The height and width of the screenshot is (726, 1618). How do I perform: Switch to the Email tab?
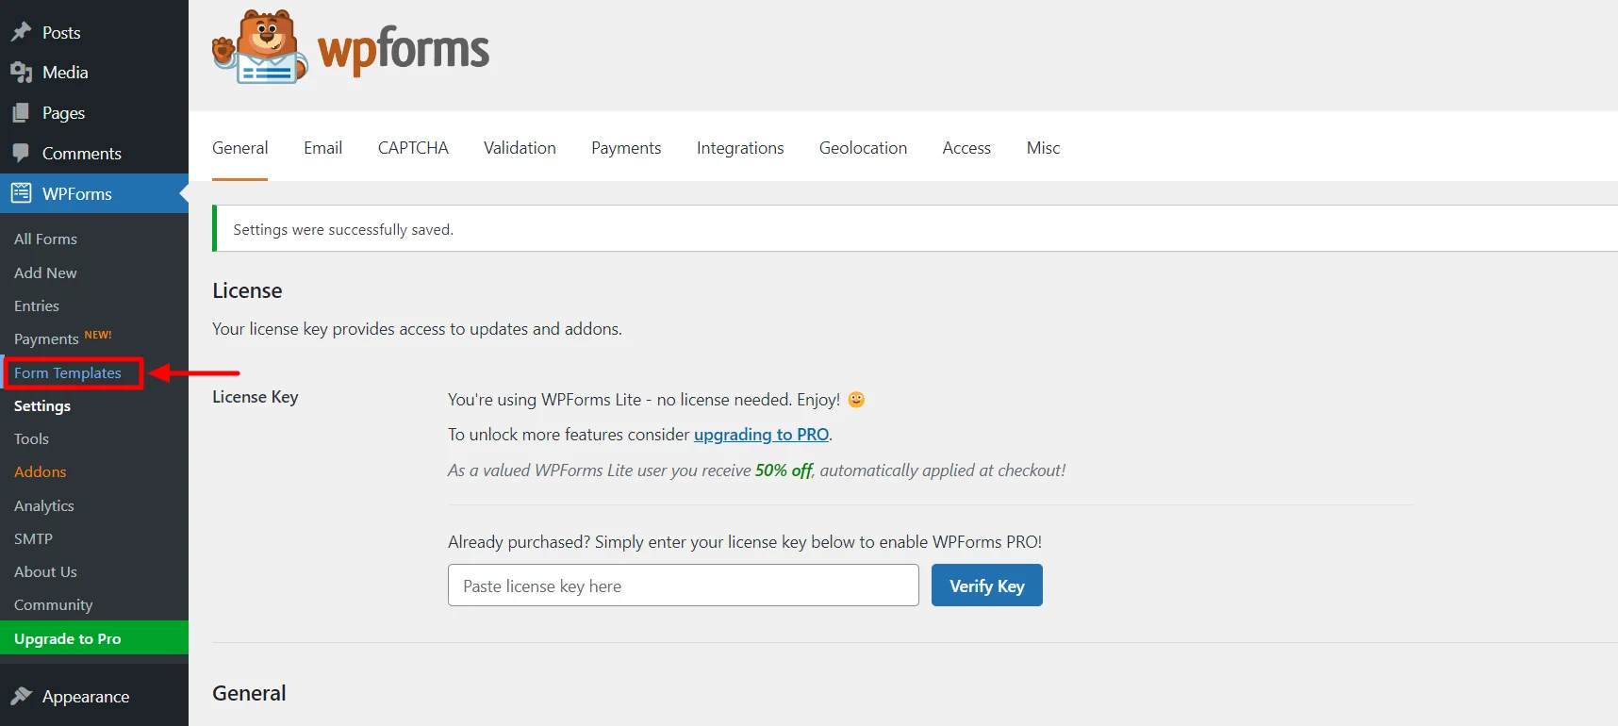[x=322, y=148]
